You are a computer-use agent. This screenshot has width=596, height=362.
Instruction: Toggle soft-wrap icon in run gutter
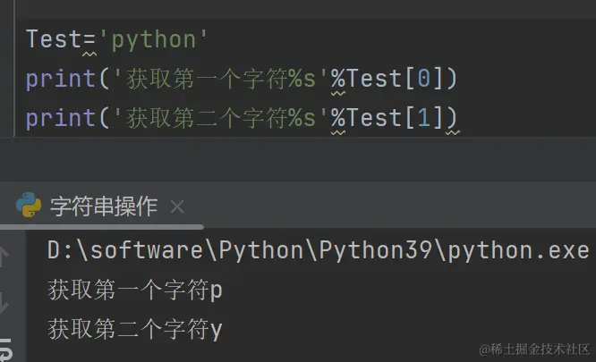(5, 349)
